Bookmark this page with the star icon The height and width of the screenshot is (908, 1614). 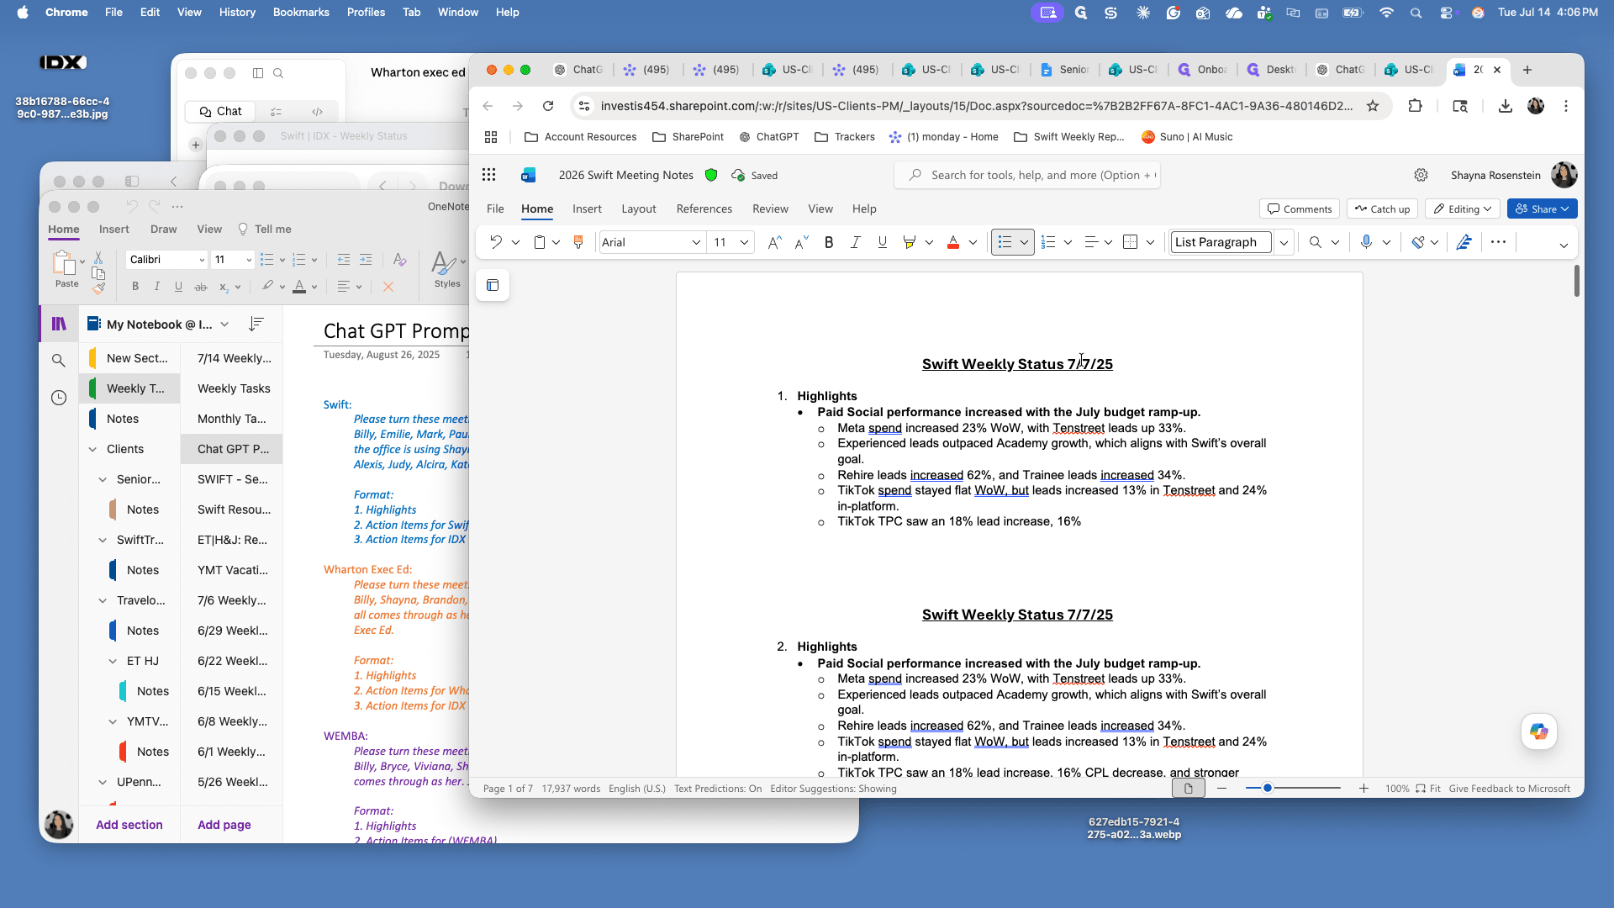1373,106
